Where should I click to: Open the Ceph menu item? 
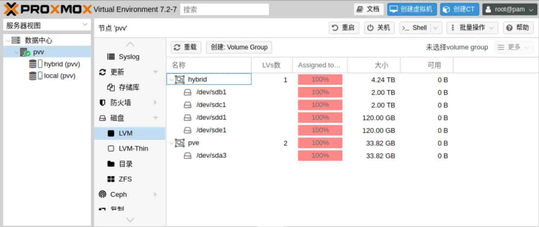[x=130, y=194]
